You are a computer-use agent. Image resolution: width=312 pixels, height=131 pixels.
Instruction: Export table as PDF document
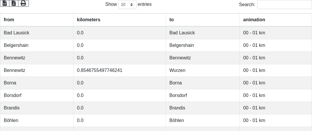coord(14,3)
